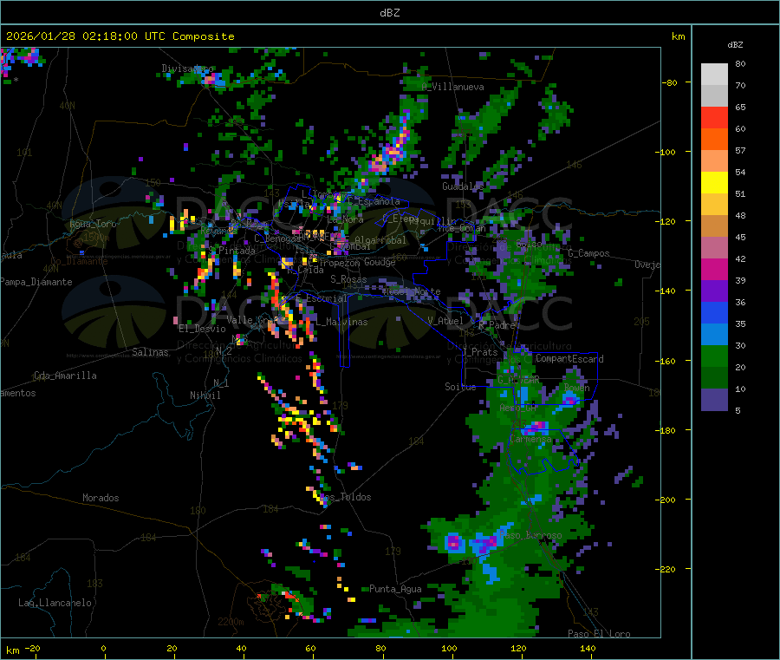
Task: Select the magenta 39 dBZ legend swatch
Action: coord(714,269)
